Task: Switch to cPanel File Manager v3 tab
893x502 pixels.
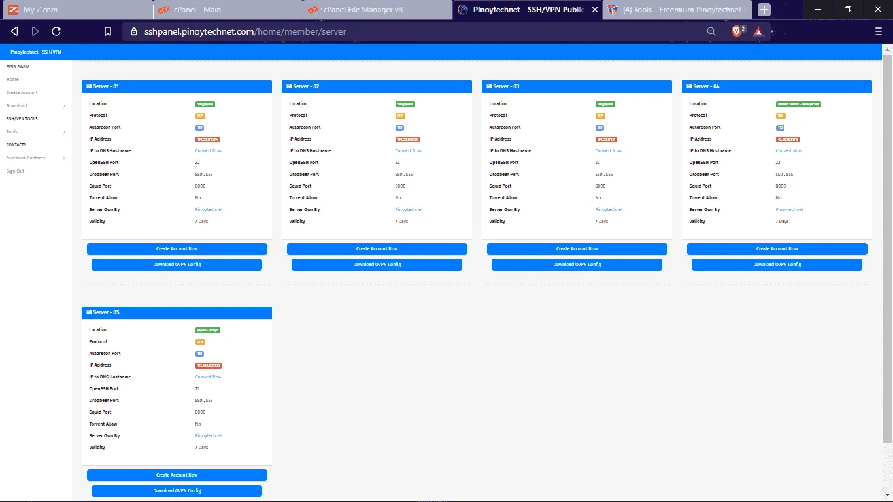Action: click(377, 10)
